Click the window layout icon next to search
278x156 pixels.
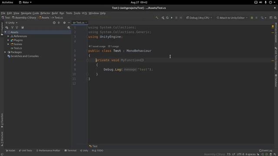271,18
